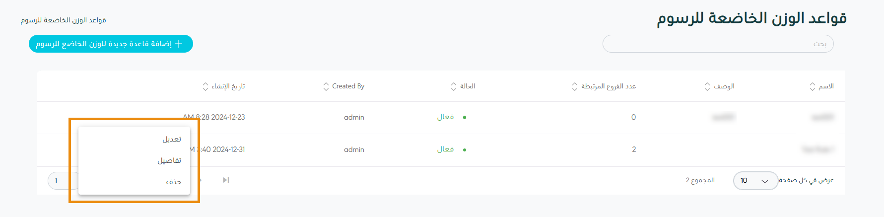The width and height of the screenshot is (884, 217).
Task: Sort by عدد الفروع المرتبطة column
Action: click(575, 86)
